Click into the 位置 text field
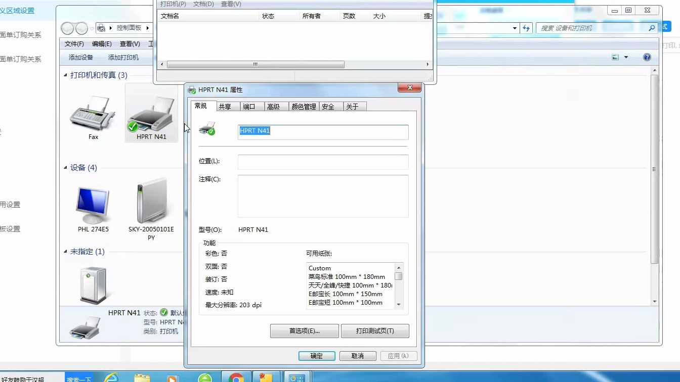Screen dimensions: 680x382 point(323,162)
